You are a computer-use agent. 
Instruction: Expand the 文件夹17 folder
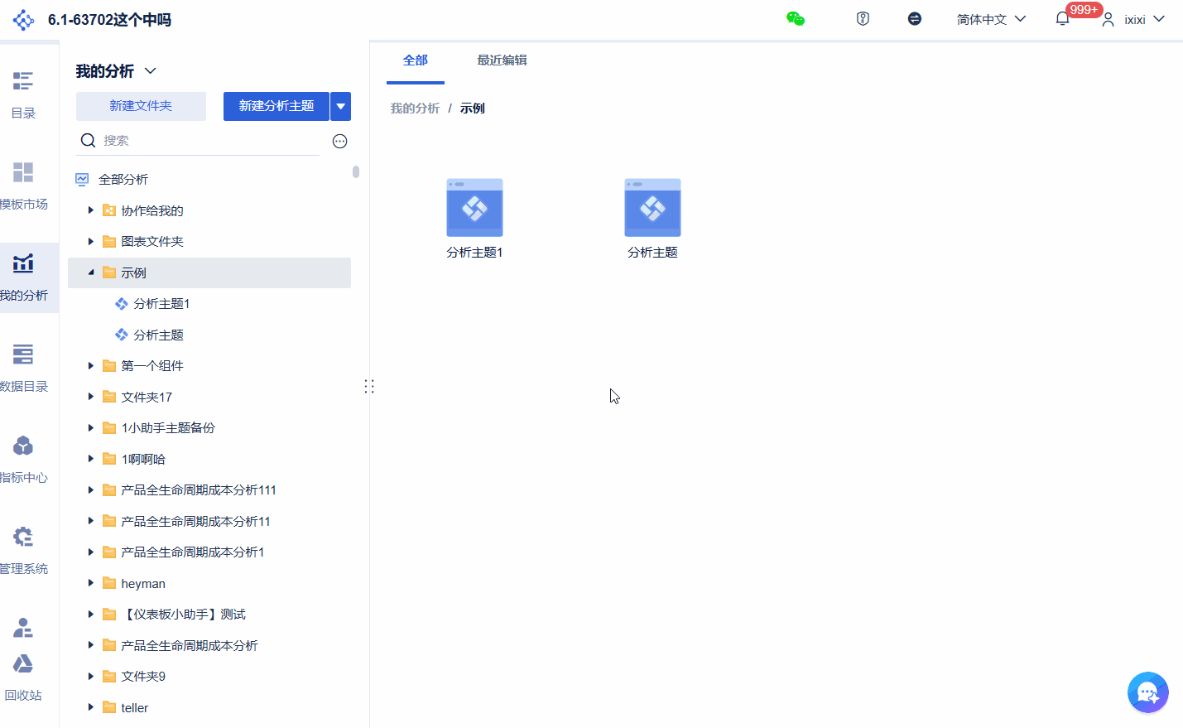pos(91,397)
